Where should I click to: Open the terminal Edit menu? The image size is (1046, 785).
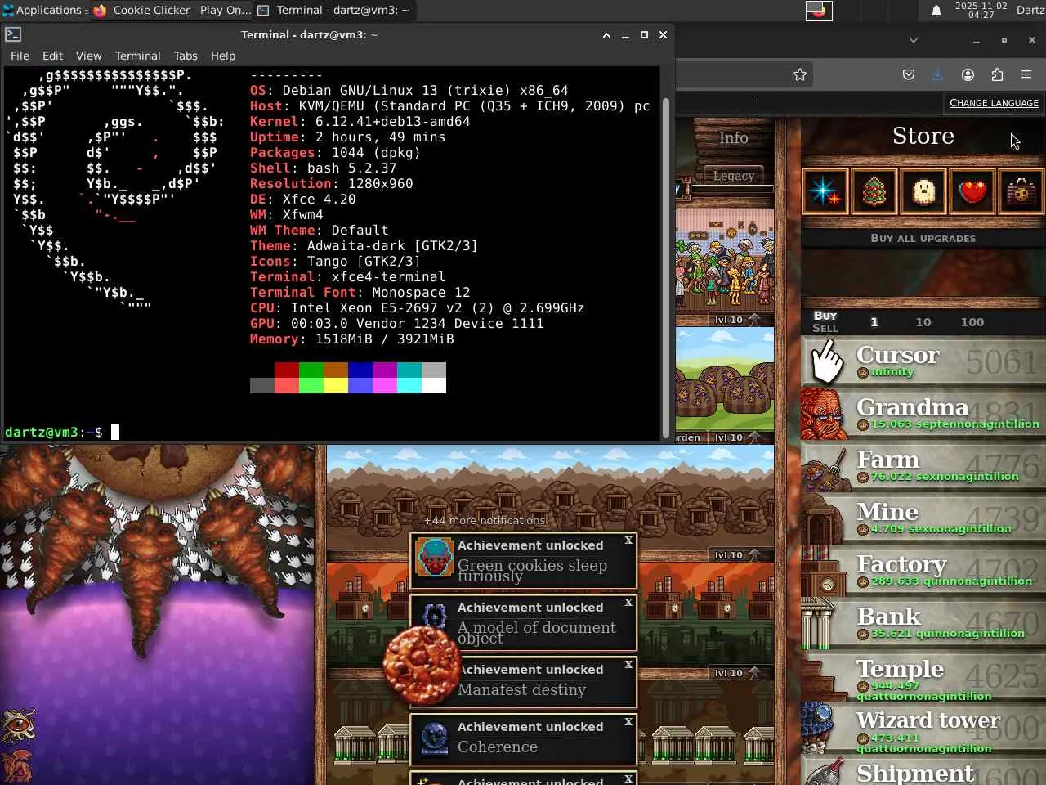pyautogui.click(x=52, y=56)
